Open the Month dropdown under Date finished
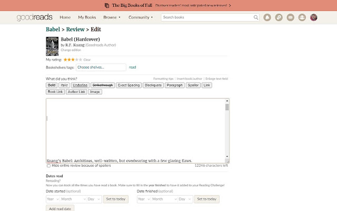The height and width of the screenshot is (211, 337). (164, 199)
